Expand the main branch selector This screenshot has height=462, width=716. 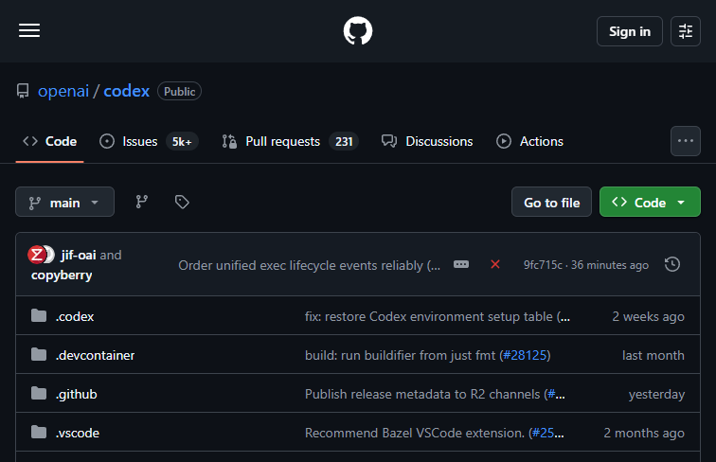tap(64, 202)
